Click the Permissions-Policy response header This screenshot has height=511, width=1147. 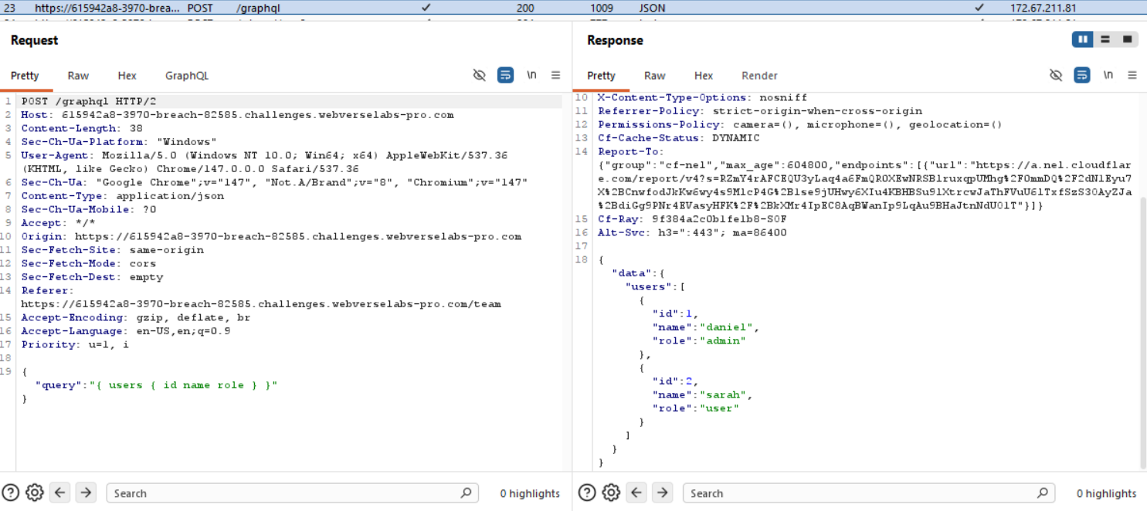[x=800, y=124]
